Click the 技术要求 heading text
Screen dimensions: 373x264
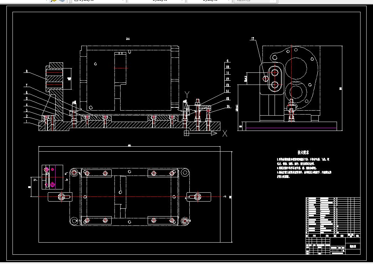[x=303, y=152]
